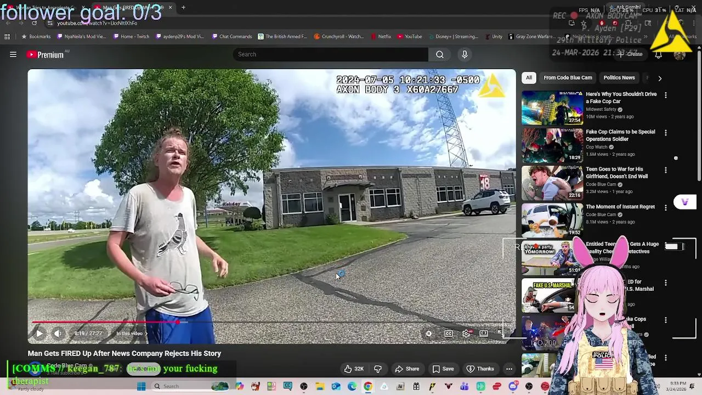Expand the In this video chapters chevron
The image size is (702, 395).
coord(146,334)
